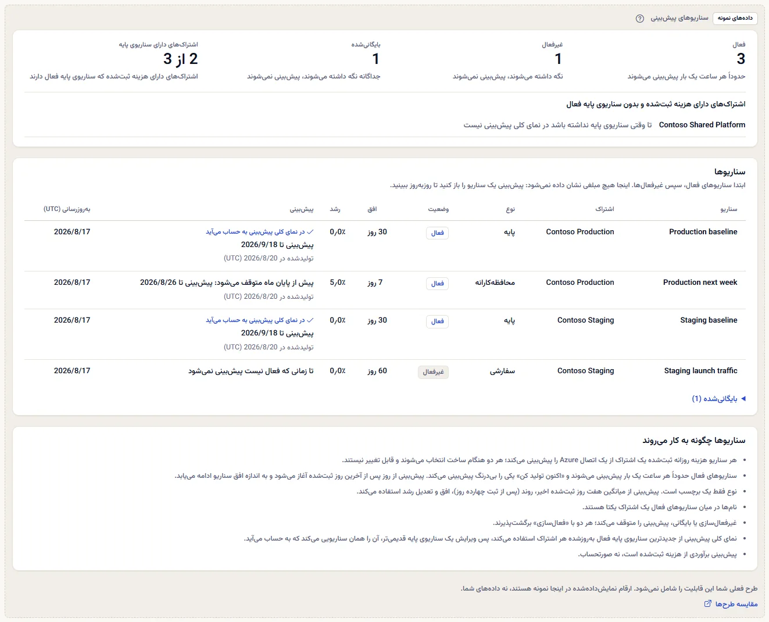Open the Staging launch traffic scenario

(700, 371)
